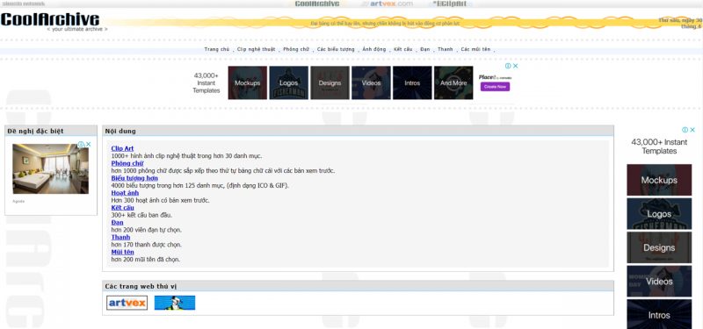703x329 pixels.
Task: Click the Mockups thumbnail in top banner ad
Action: (248, 82)
